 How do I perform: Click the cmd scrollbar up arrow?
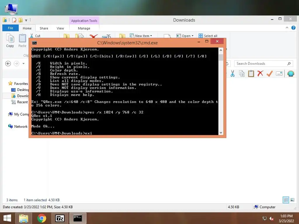tap(221, 50)
